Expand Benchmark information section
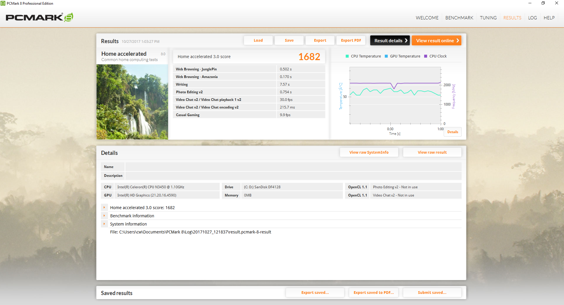Screen dimensions: 564x305 [104, 216]
